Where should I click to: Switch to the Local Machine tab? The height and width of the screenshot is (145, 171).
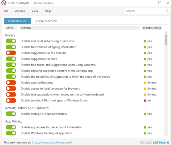click(x=46, y=21)
